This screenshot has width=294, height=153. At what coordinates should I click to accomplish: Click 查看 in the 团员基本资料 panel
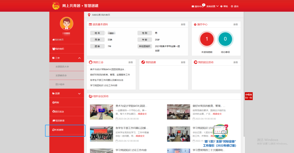(x=183, y=25)
